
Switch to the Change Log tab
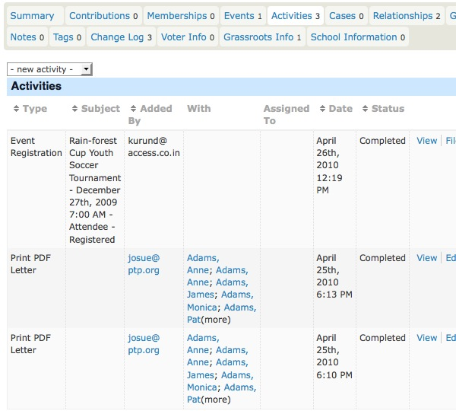(121, 37)
